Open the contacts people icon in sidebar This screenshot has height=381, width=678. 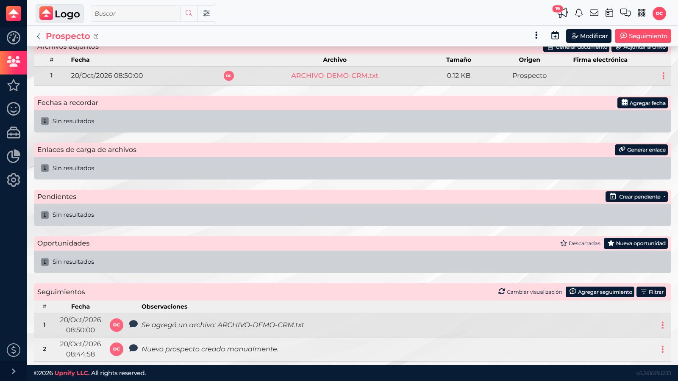click(14, 62)
